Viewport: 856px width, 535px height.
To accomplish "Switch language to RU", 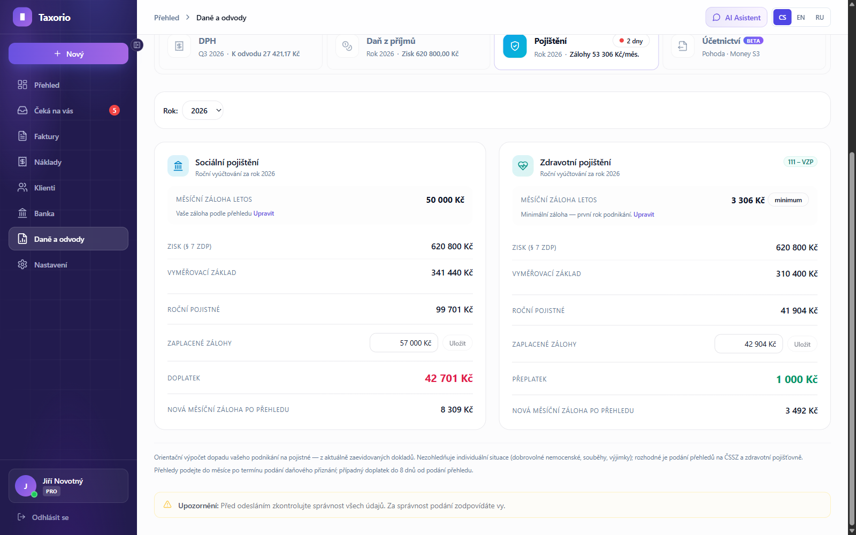I will pyautogui.click(x=820, y=17).
